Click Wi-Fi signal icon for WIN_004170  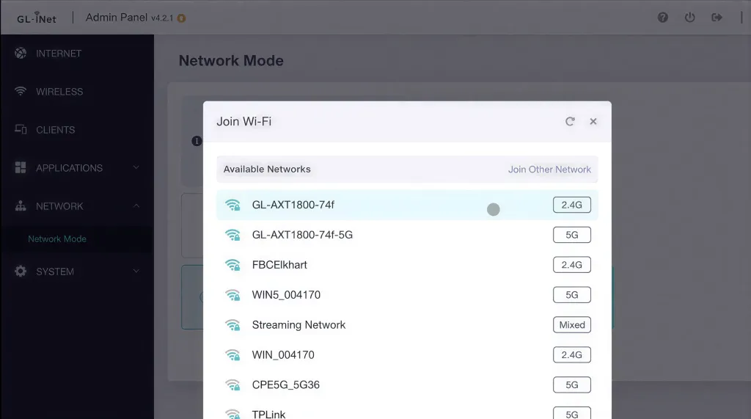[x=232, y=355]
